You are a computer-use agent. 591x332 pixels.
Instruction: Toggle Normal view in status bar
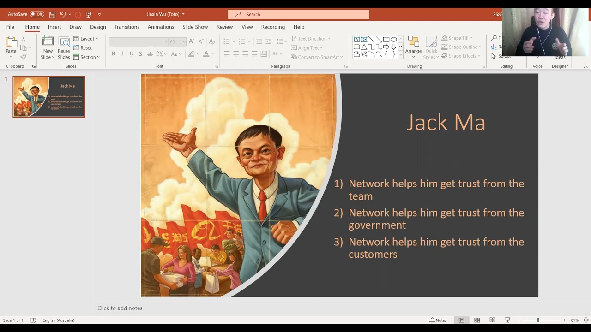click(x=462, y=320)
